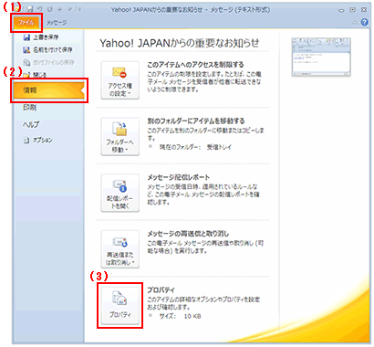Click the resend envelope icon on 再送信または取り消し
Viewport: 374px width, 347px height.
[x=119, y=242]
